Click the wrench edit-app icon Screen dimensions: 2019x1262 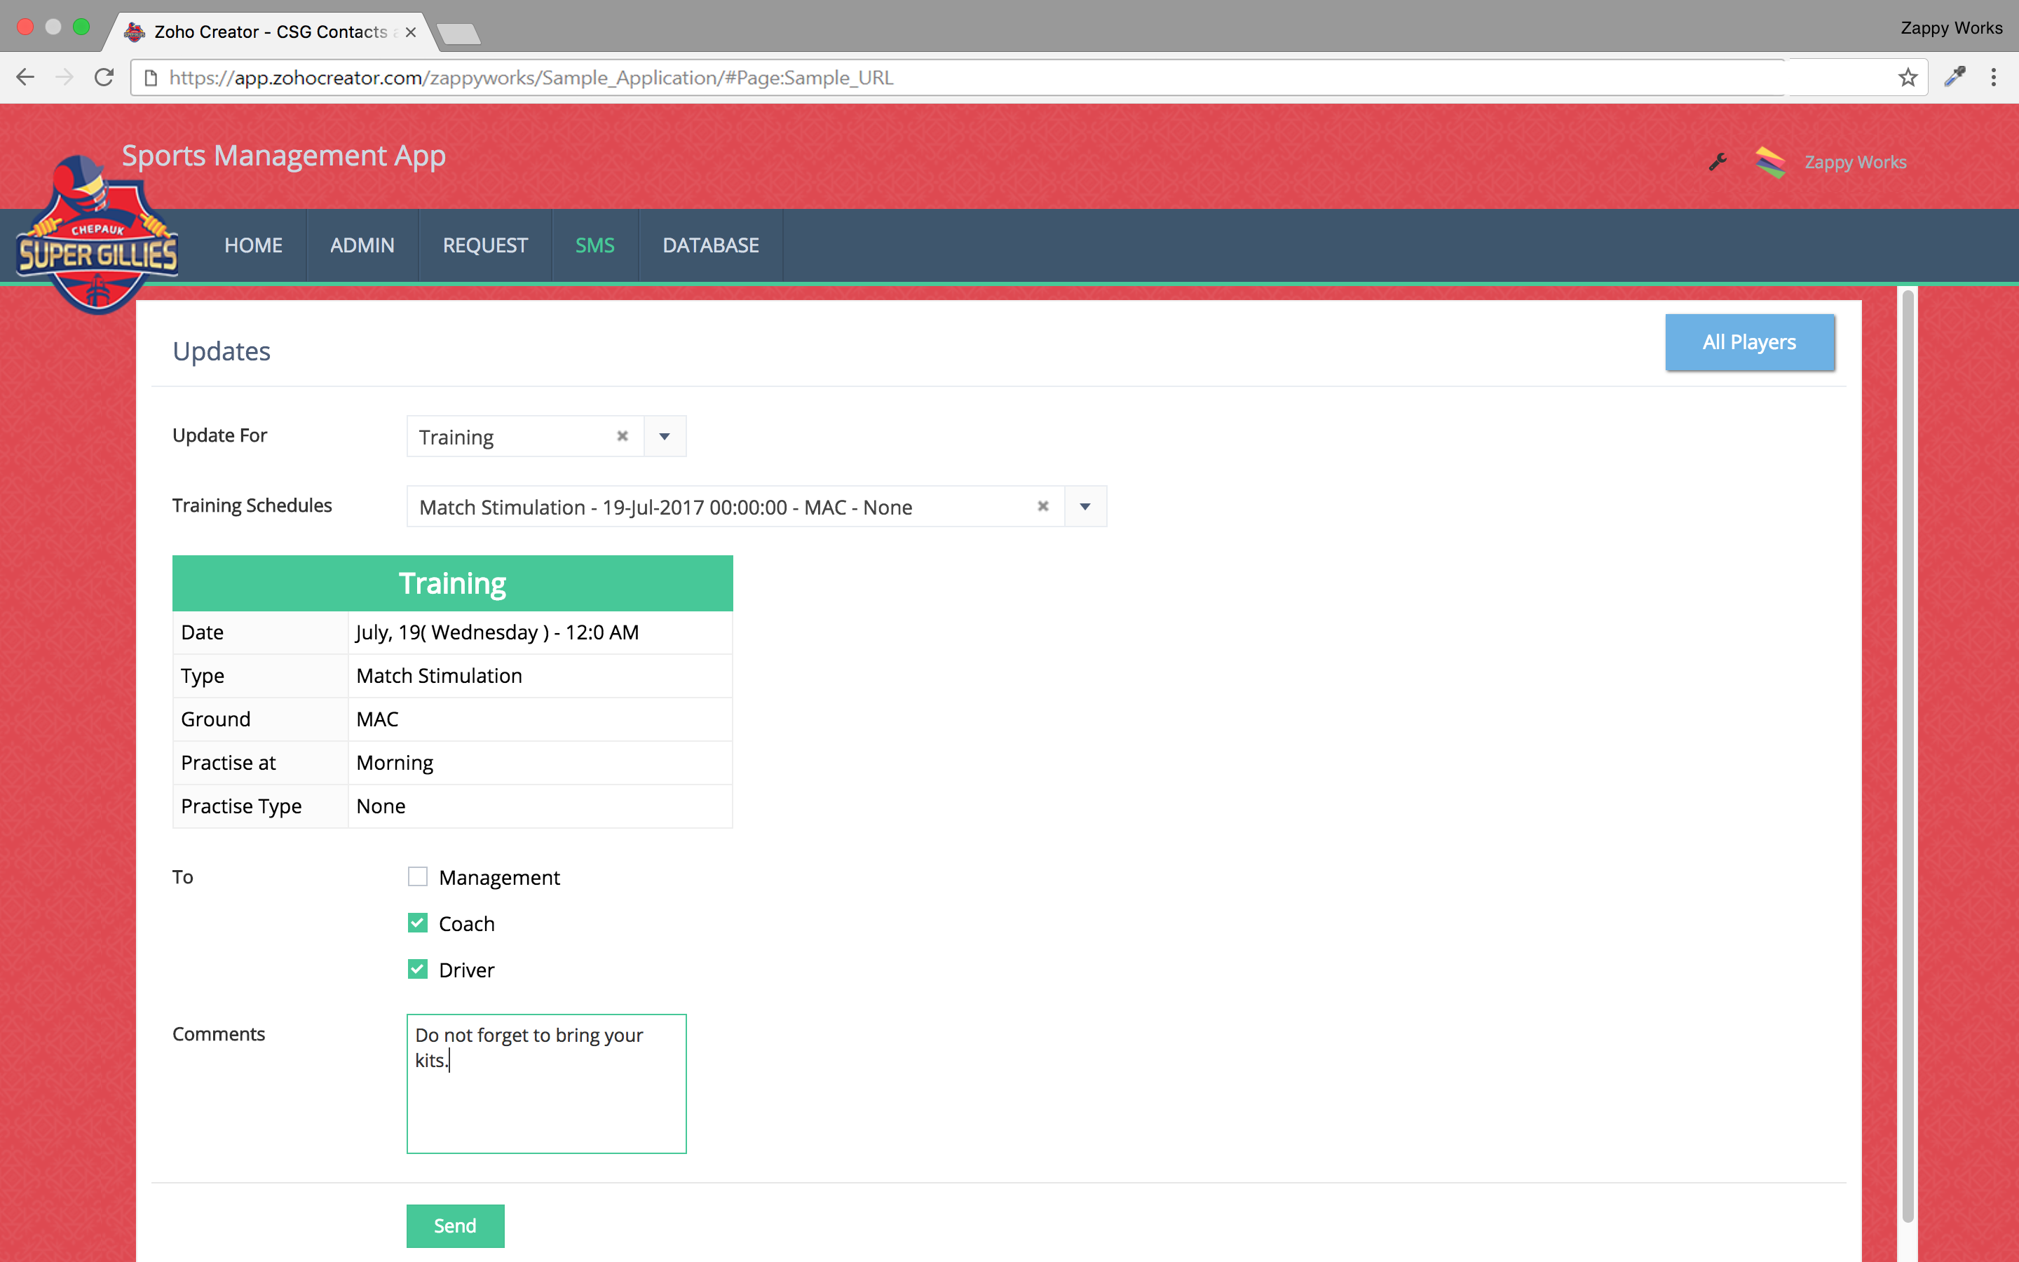point(1717,162)
